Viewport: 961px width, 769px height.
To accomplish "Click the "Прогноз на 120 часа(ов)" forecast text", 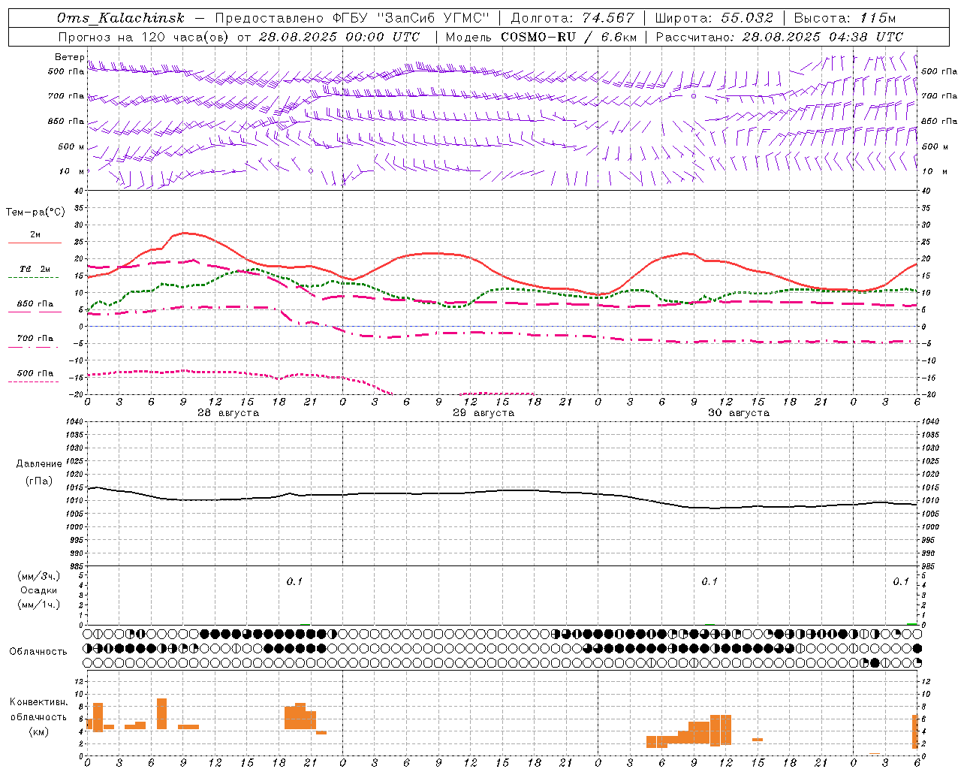I will (145, 37).
